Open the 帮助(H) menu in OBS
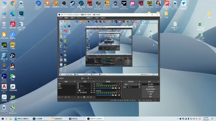Screen dimensions: 216x121 (103, 18)
